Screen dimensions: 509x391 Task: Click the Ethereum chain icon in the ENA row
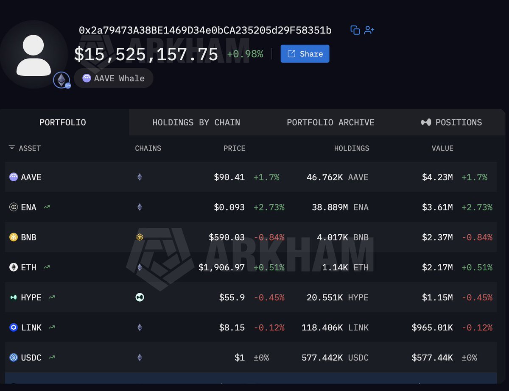click(x=140, y=207)
